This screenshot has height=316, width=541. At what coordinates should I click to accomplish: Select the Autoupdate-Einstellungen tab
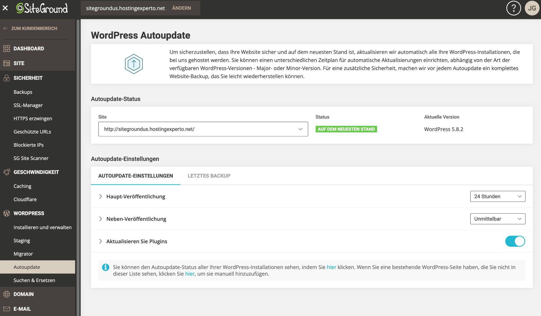pos(136,176)
